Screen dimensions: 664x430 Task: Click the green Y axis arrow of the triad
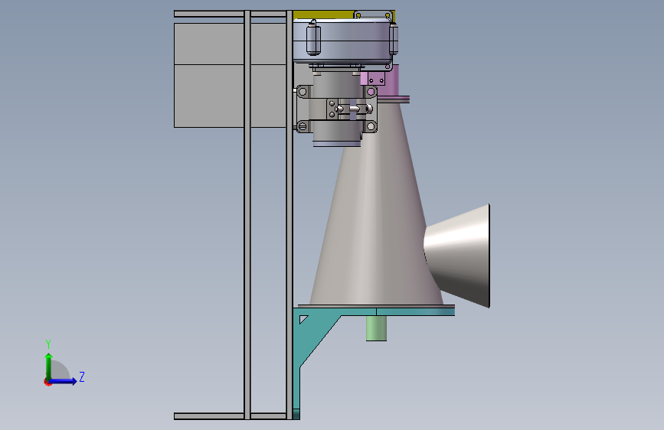click(x=49, y=366)
